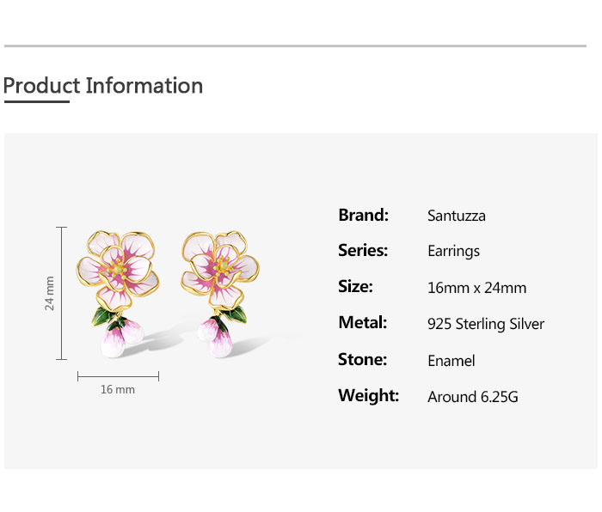Viewport: 602px width, 512px height.
Task: Select the 925 Sterling Silver text
Action: [486, 324]
